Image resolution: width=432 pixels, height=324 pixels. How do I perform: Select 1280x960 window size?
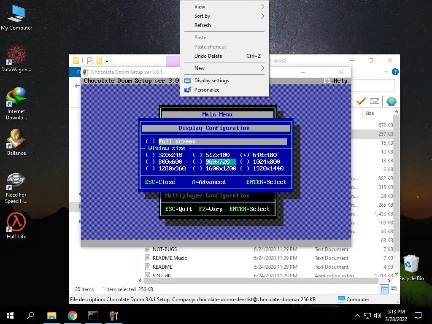click(x=165, y=168)
